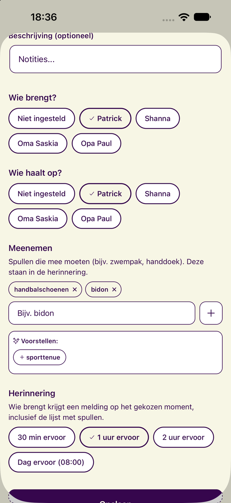Remove the handbalschoenen item tag
Screen dimensions: 231x503
point(75,289)
